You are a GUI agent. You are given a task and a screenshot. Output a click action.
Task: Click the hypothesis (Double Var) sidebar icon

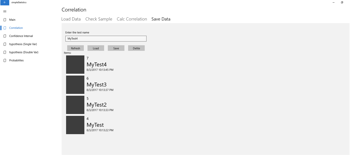4,52
